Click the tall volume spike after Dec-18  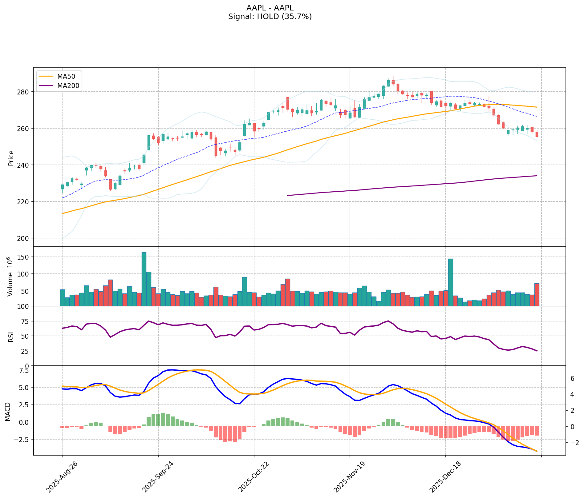click(x=450, y=281)
